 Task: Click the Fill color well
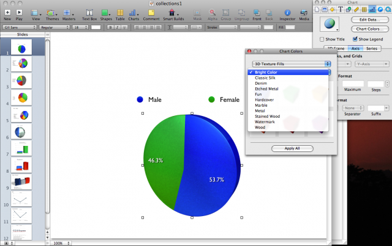(290, 27)
